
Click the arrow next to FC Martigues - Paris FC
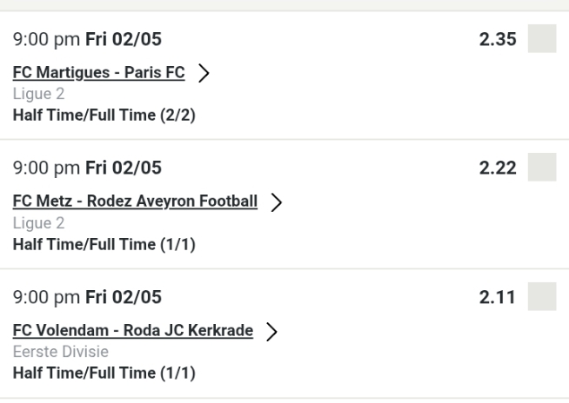pyautogui.click(x=204, y=74)
